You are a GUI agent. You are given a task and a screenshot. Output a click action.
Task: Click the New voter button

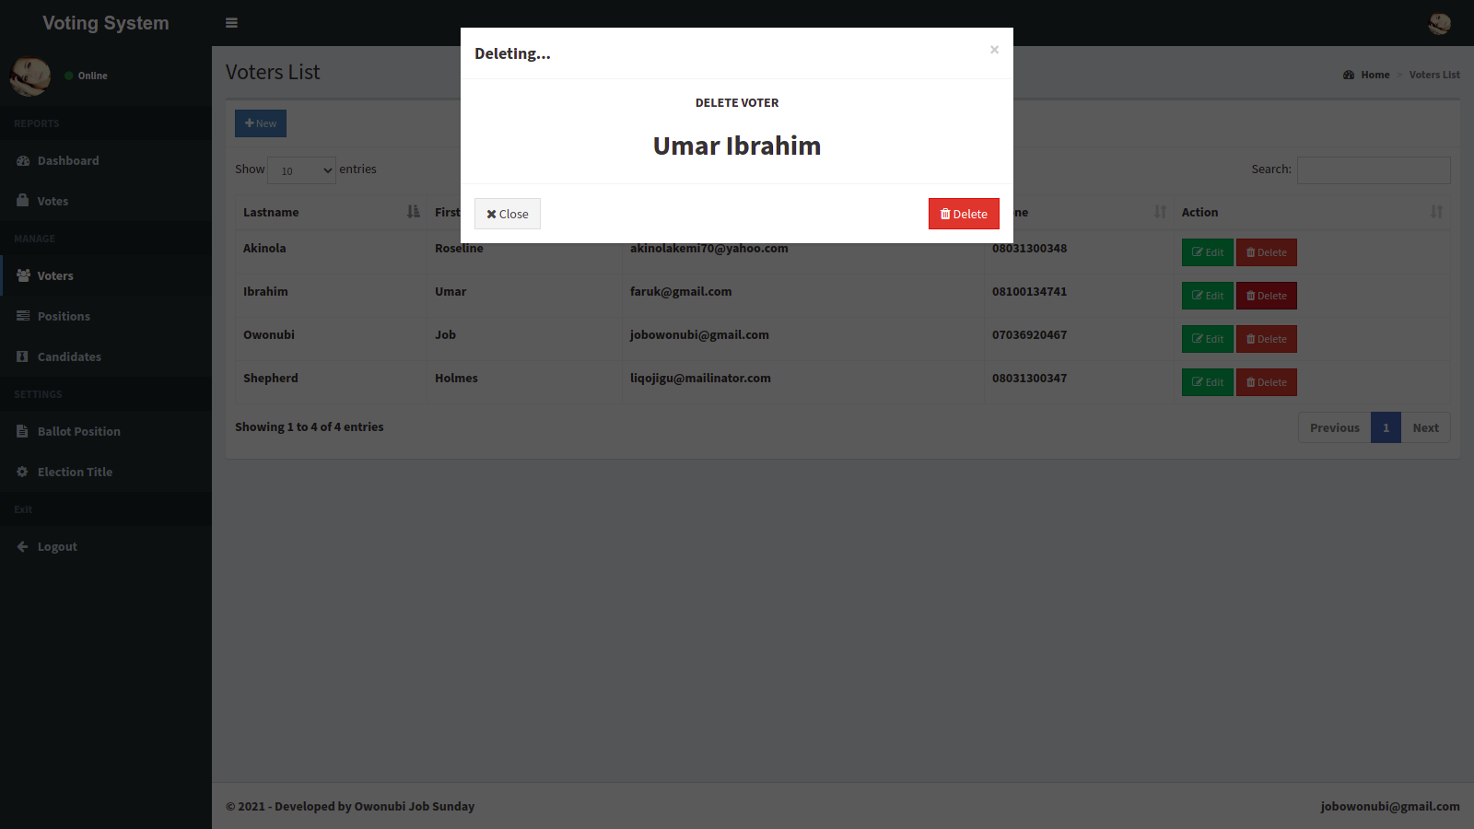pyautogui.click(x=261, y=123)
